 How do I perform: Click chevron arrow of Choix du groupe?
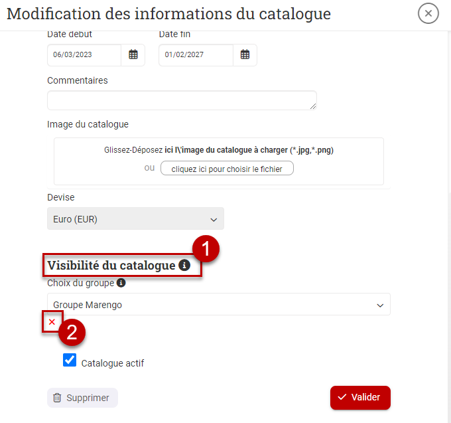tap(380, 305)
